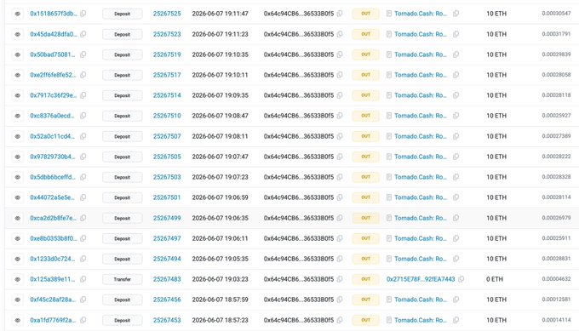Screen dimensions: 579x331
Task: Open Tornado.Cash router in 19:07:23 row
Action: click(x=421, y=177)
